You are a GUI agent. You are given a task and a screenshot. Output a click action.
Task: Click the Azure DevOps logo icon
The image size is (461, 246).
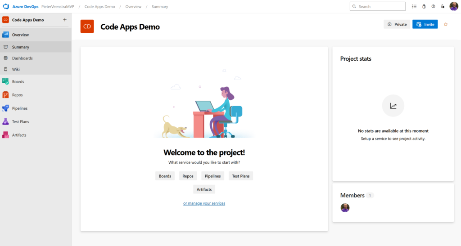[5, 6]
